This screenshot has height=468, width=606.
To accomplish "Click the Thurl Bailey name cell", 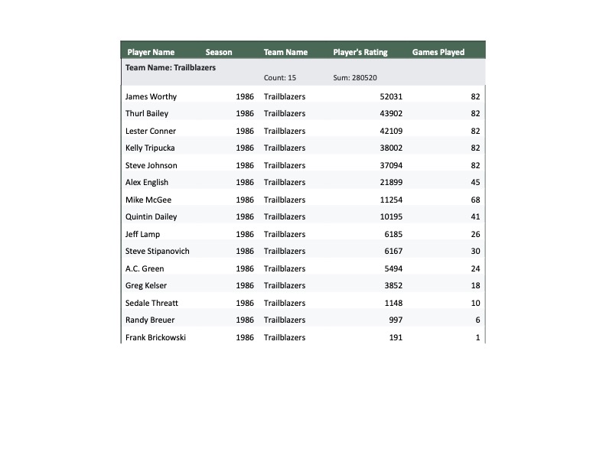I will click(147, 114).
